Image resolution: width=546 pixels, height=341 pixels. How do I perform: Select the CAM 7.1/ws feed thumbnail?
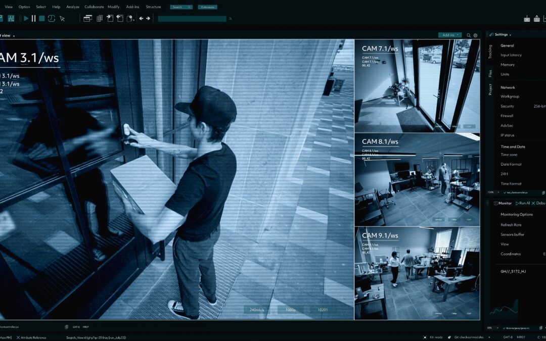click(x=417, y=85)
